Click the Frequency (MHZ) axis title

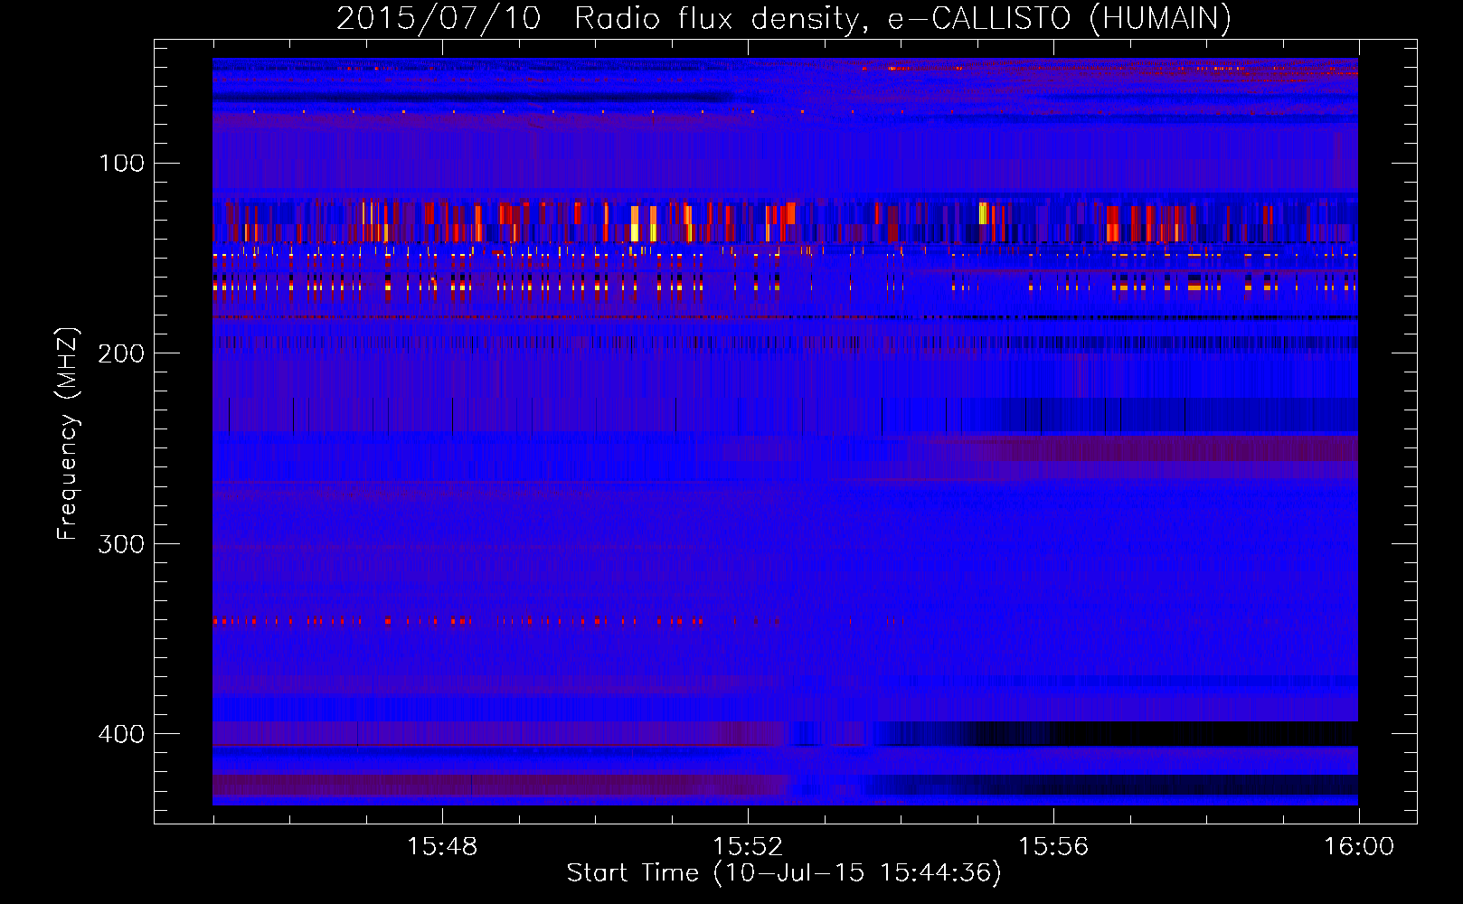tap(68, 433)
